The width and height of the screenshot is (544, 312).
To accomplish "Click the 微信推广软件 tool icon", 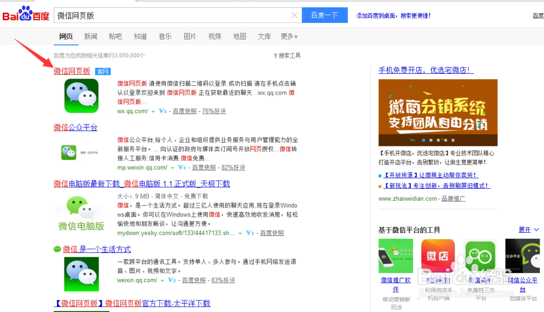I will coord(396,256).
